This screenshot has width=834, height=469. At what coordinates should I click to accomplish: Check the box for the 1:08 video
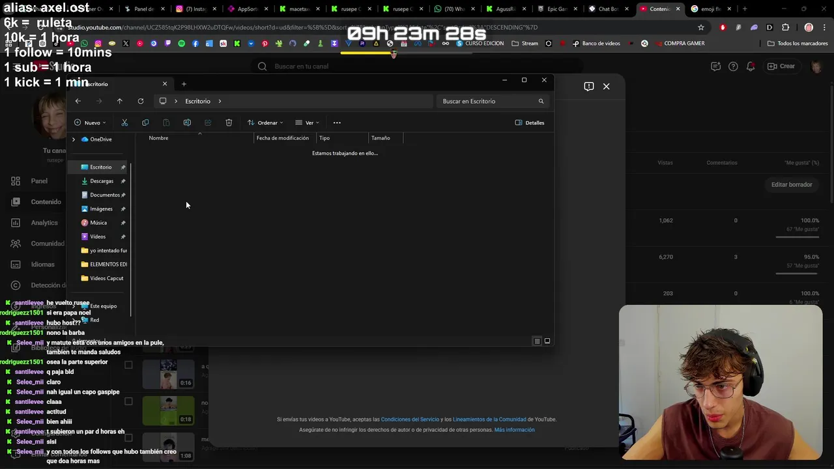(128, 438)
